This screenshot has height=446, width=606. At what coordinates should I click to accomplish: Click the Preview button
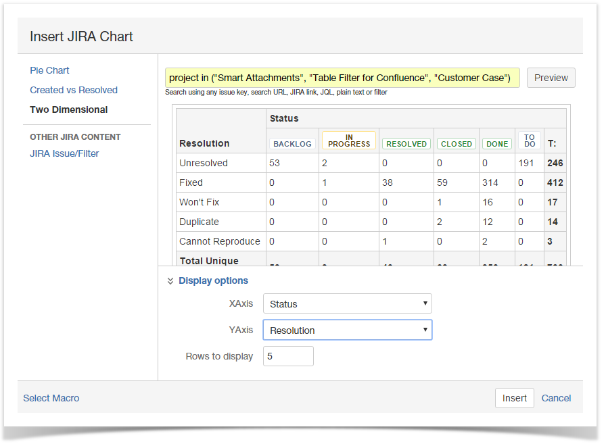pos(551,78)
